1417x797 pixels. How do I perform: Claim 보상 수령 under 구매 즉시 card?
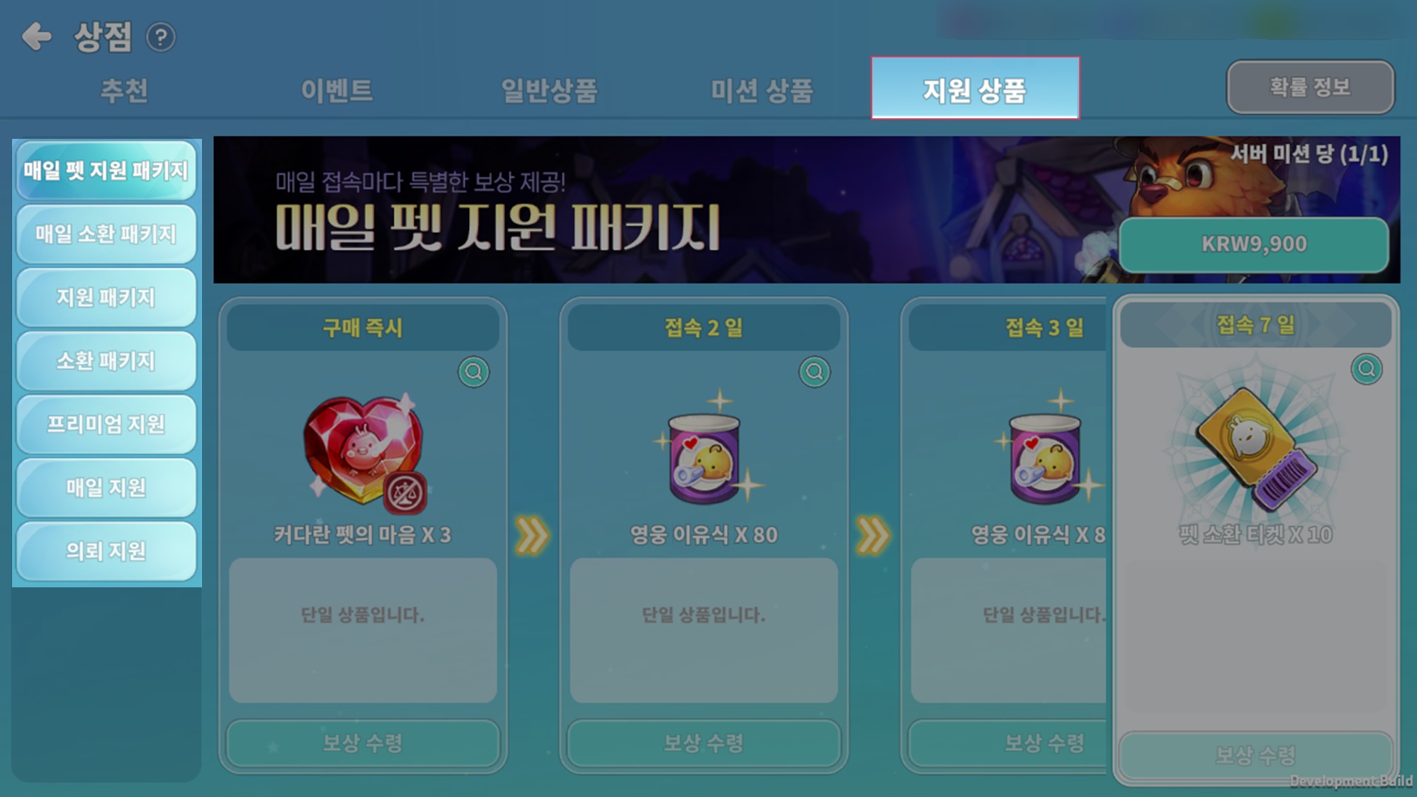pyautogui.click(x=363, y=743)
